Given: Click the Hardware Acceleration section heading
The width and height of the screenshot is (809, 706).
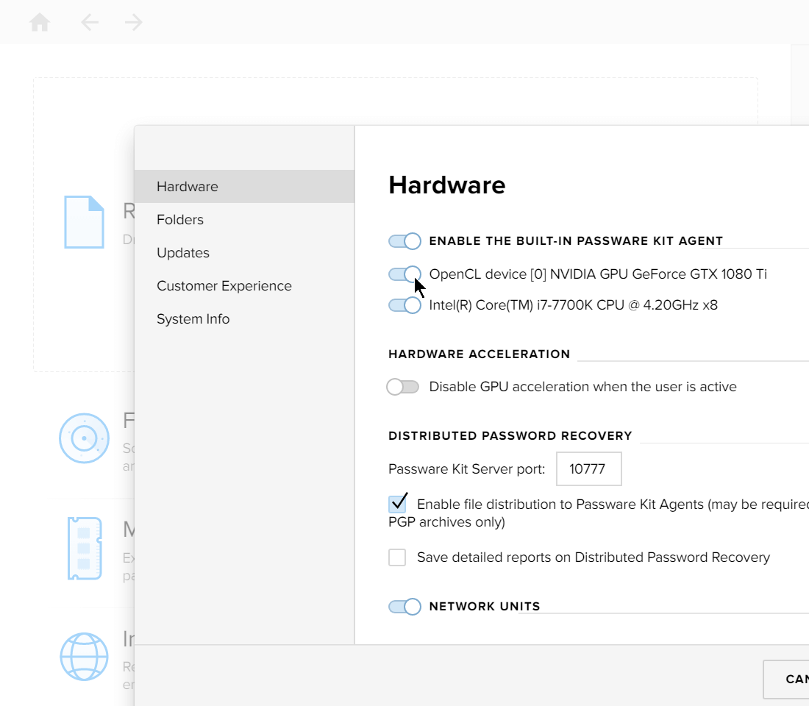Looking at the screenshot, I should pyautogui.click(x=480, y=354).
